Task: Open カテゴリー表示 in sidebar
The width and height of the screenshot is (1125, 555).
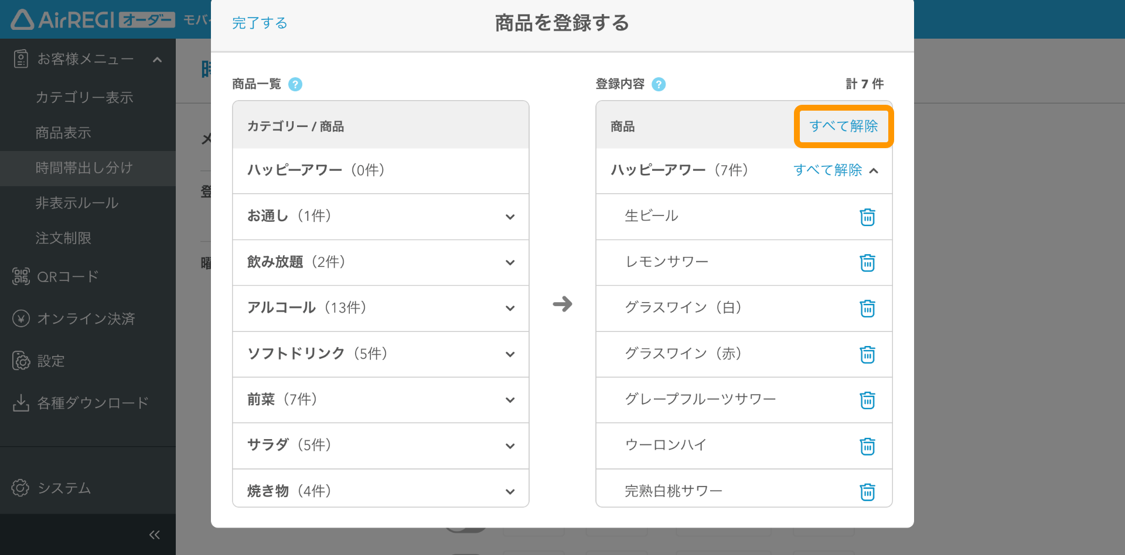Action: [84, 97]
